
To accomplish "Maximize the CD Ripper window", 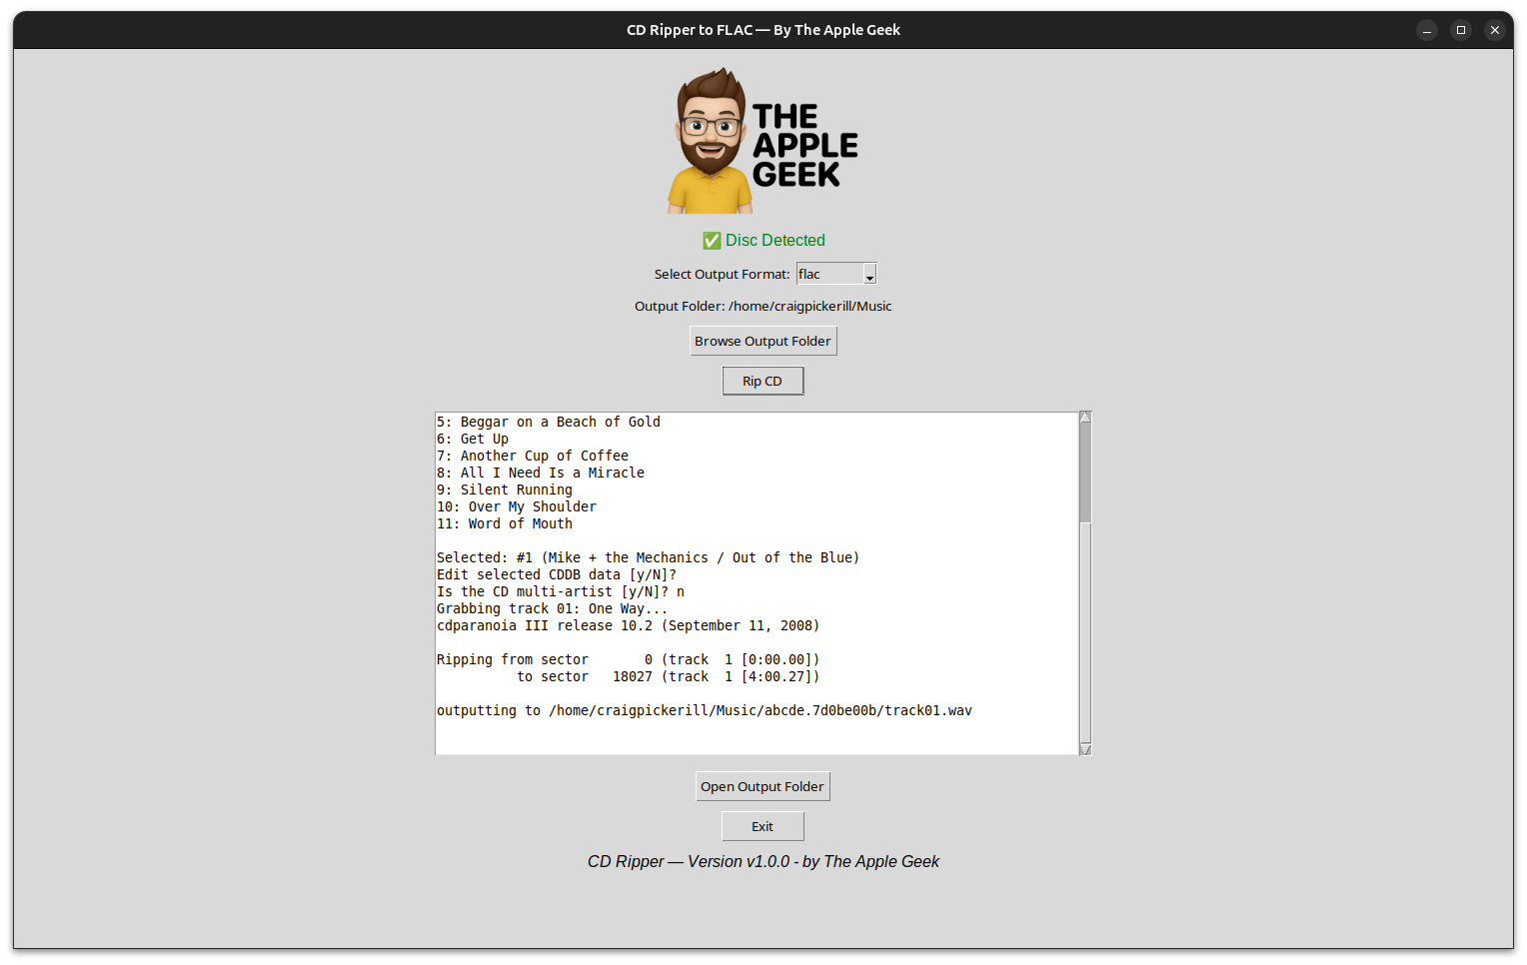I will point(1461,30).
